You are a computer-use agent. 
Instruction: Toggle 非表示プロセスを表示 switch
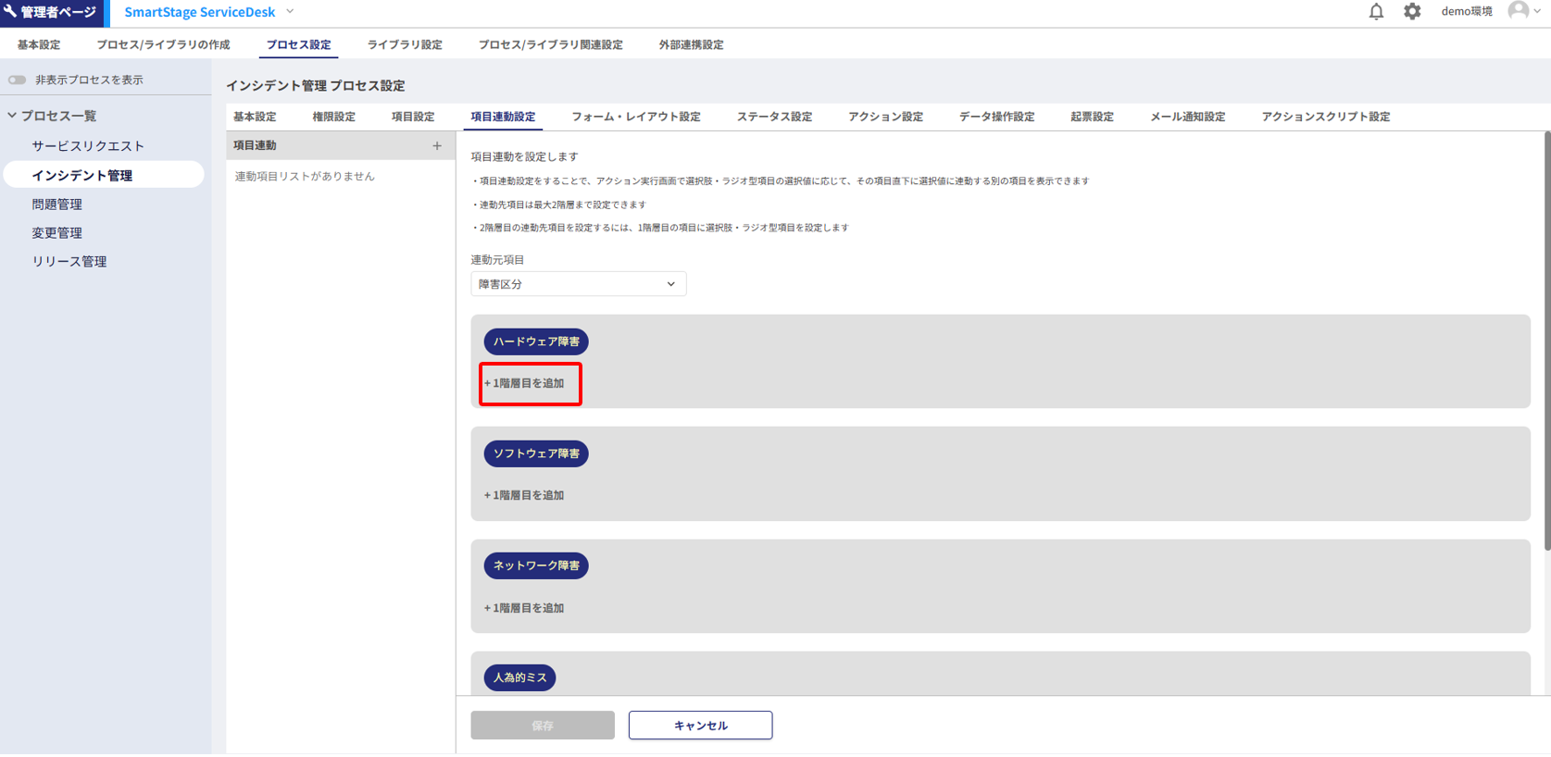pyautogui.click(x=18, y=80)
